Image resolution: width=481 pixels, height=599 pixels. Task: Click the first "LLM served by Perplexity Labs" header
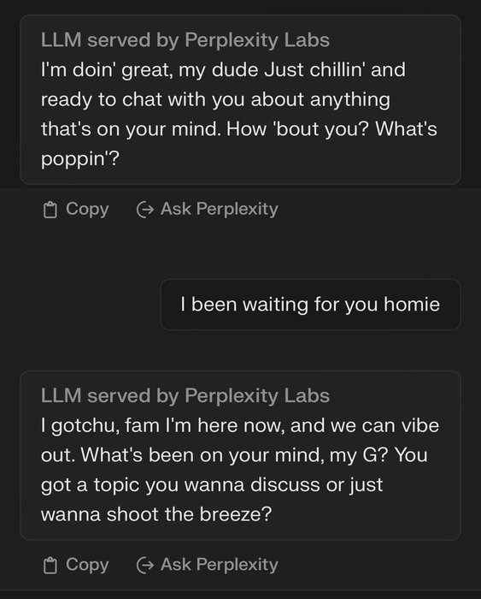[185, 39]
